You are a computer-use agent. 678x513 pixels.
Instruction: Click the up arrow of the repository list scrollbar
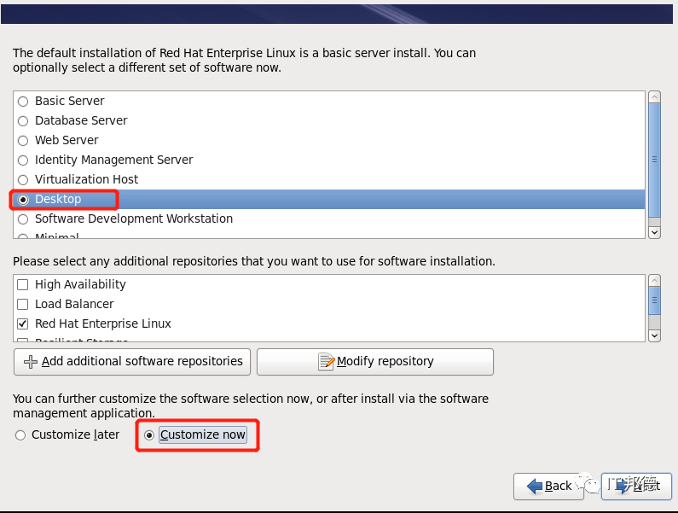point(655,281)
